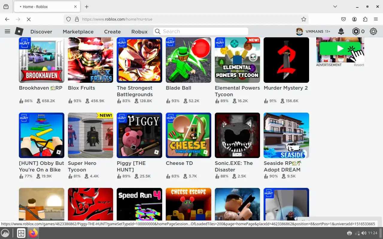Viewport: 383px width, 239px height.
Task: Open the Marketplace page
Action: (78, 32)
